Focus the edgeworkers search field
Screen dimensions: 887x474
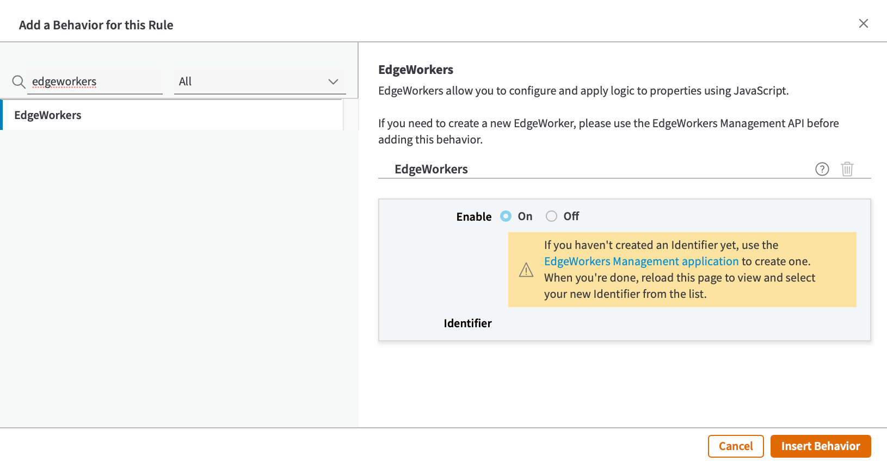[x=95, y=82]
